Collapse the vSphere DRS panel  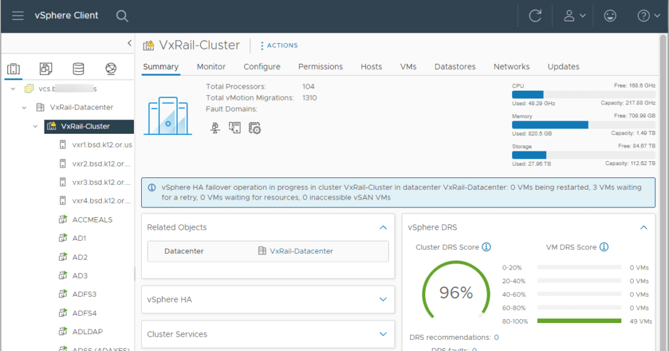coord(644,228)
